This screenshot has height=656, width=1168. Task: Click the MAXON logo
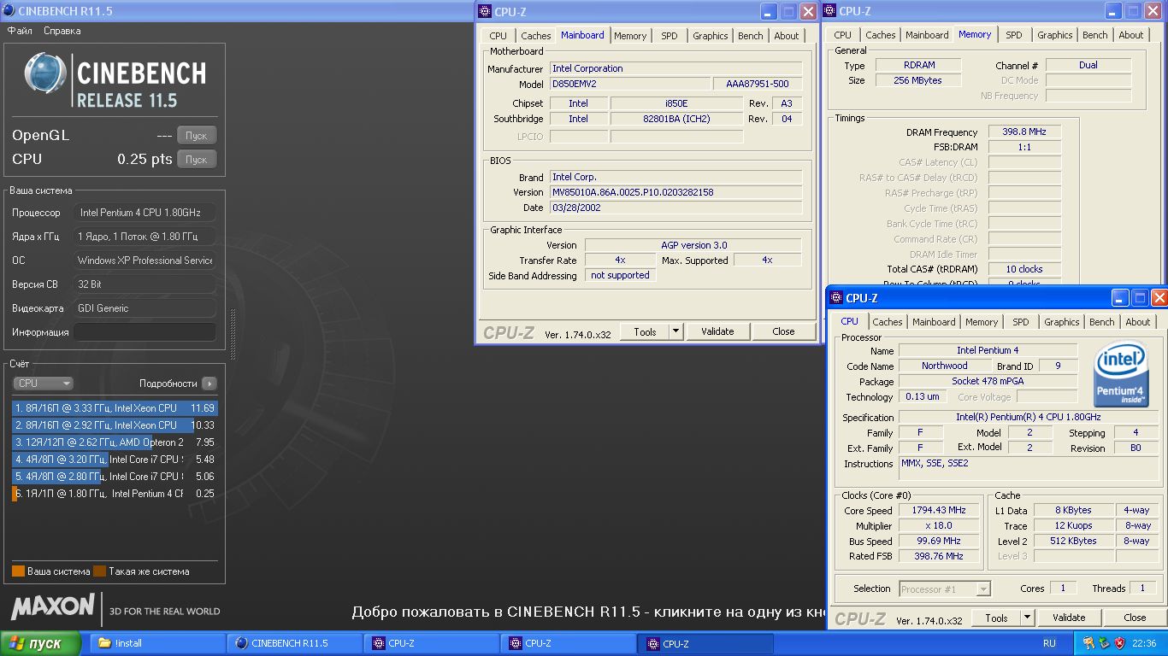[53, 607]
